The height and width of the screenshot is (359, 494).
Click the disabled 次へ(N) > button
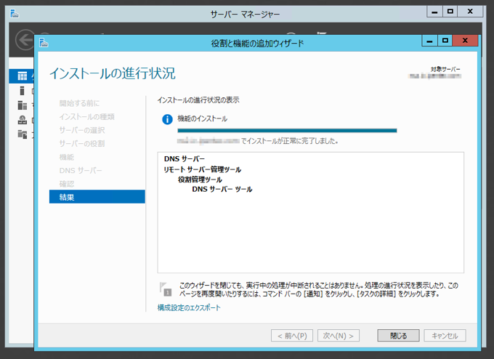pyautogui.click(x=339, y=336)
